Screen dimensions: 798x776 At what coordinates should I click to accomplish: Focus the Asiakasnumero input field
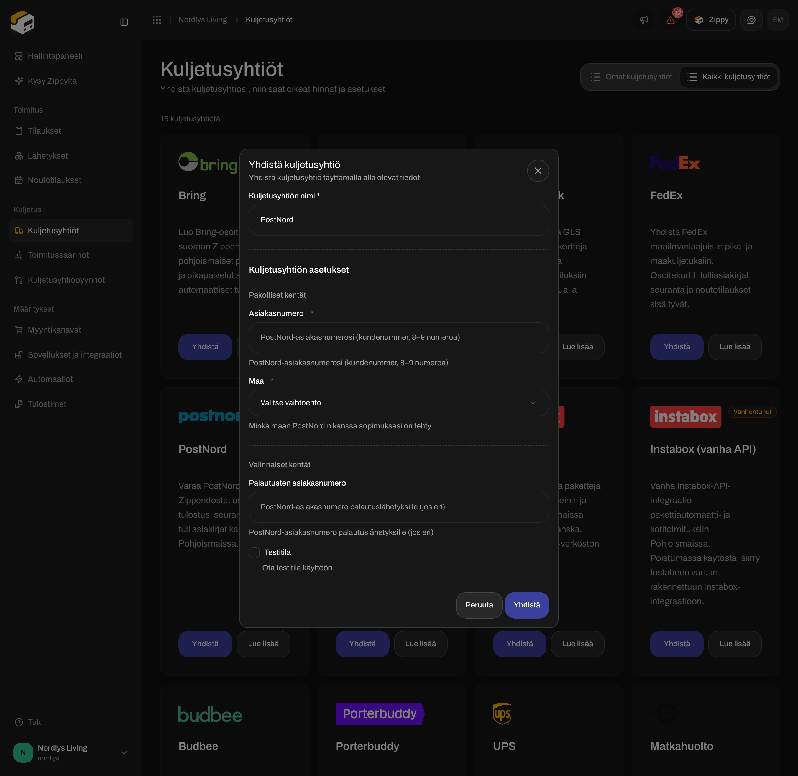point(399,338)
